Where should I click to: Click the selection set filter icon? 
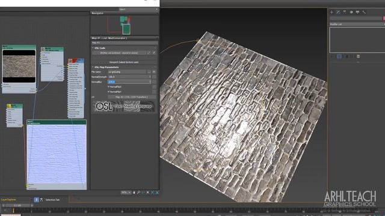[x=42, y=200]
